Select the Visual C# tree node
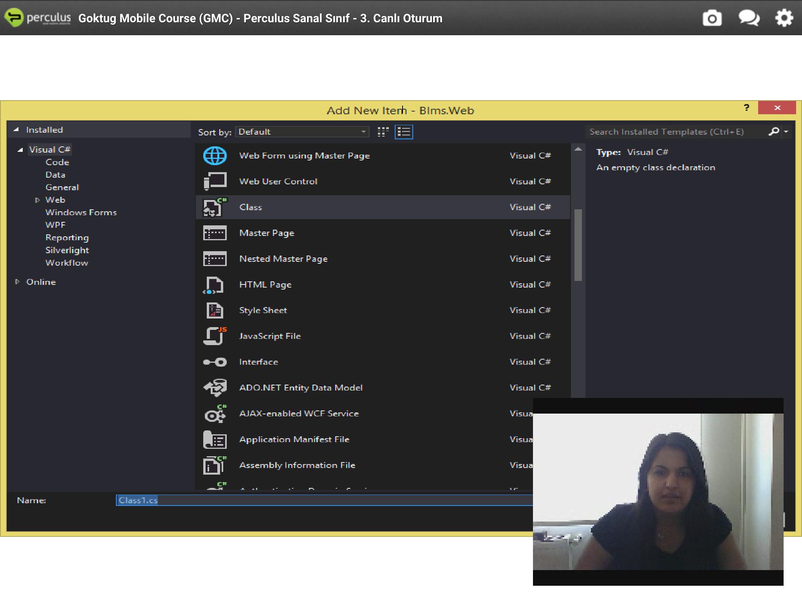 pyautogui.click(x=50, y=149)
